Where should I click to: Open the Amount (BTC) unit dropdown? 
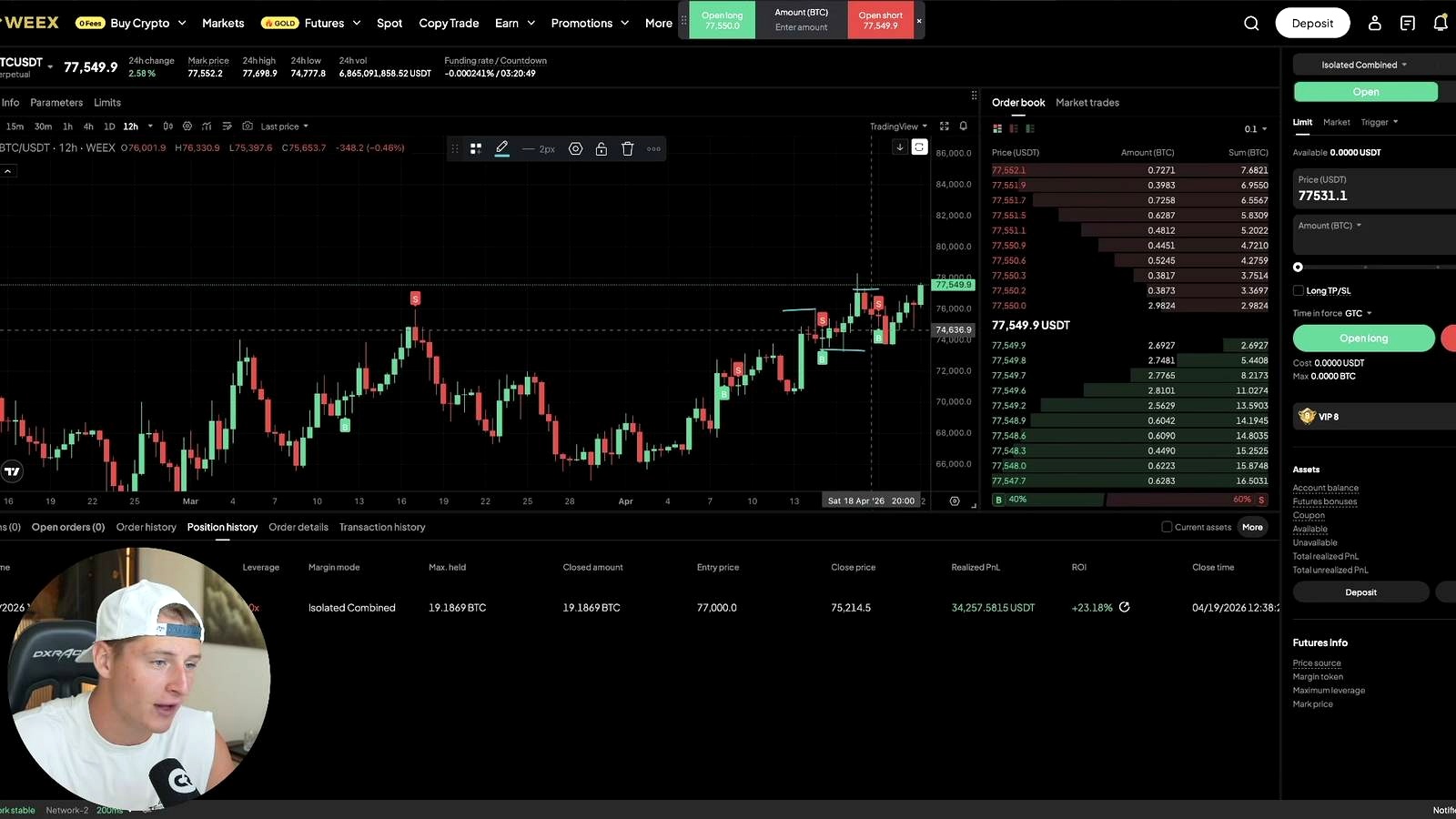[1330, 225]
